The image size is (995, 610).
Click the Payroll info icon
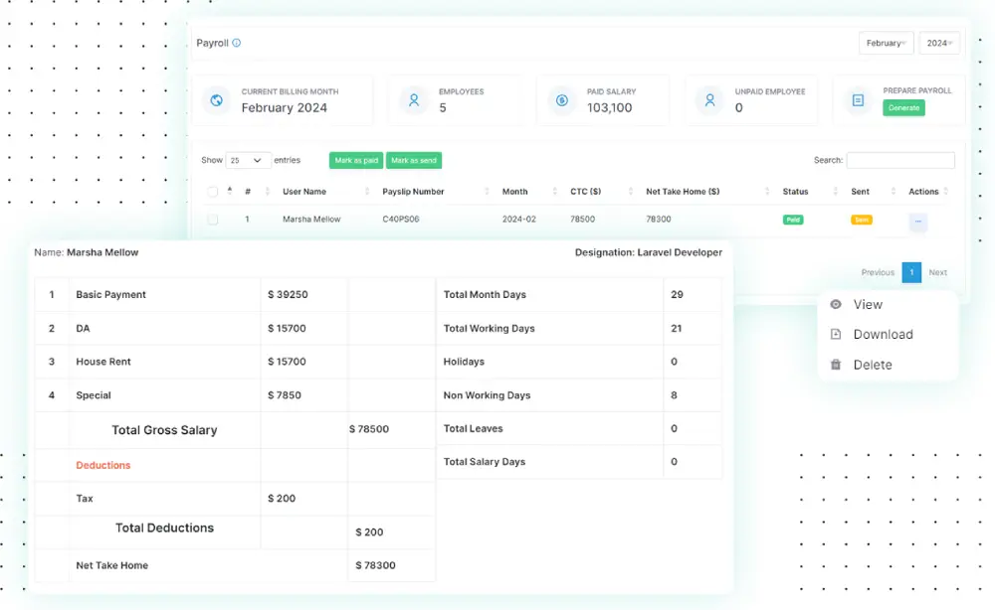[x=237, y=43]
